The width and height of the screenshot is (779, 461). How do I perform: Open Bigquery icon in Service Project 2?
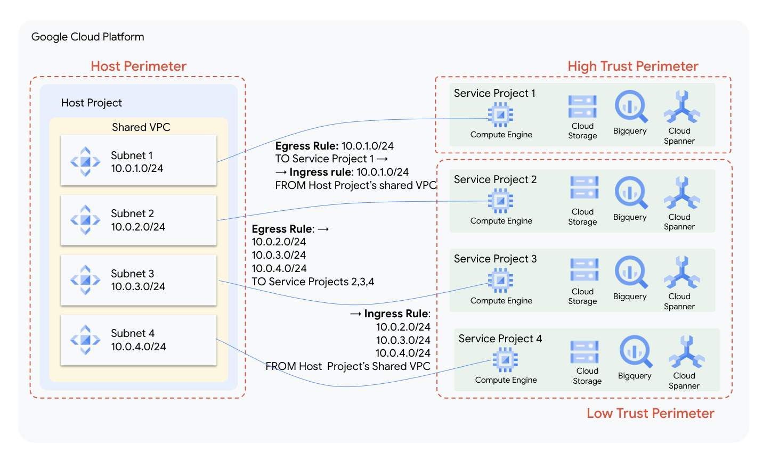click(631, 193)
